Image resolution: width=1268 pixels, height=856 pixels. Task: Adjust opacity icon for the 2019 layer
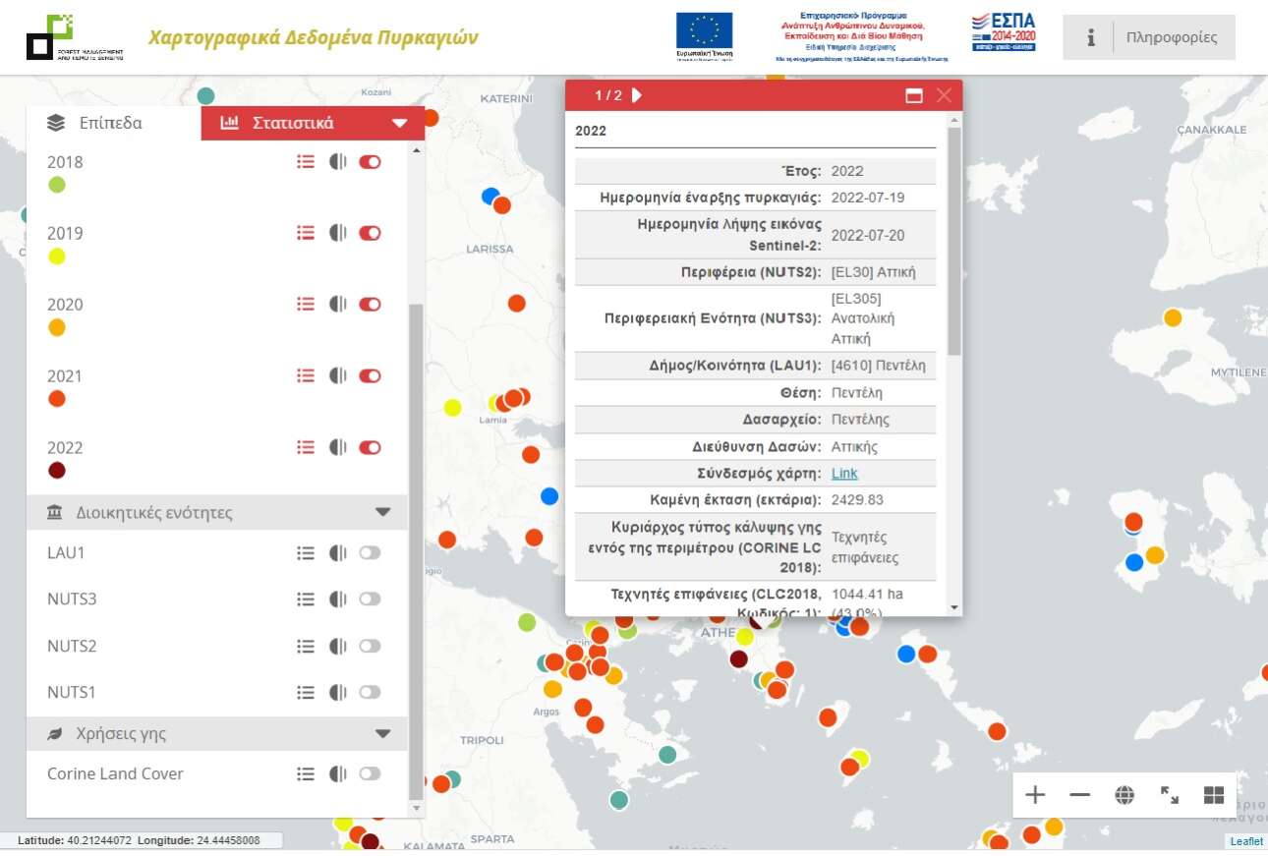[337, 233]
